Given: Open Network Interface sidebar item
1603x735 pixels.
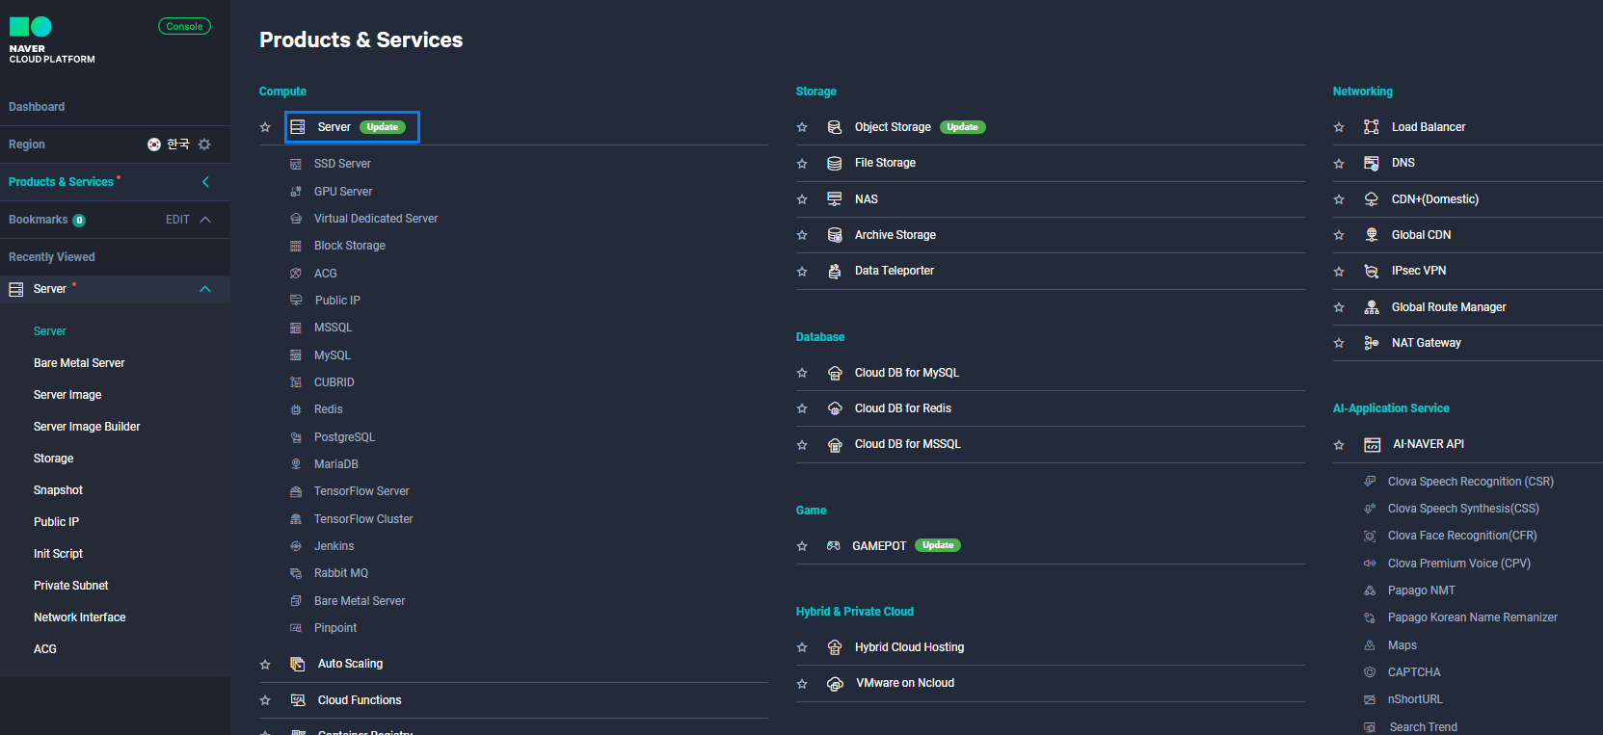Looking at the screenshot, I should pyautogui.click(x=79, y=617).
